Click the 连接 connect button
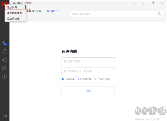The image size is (167, 121). [x=88, y=90]
